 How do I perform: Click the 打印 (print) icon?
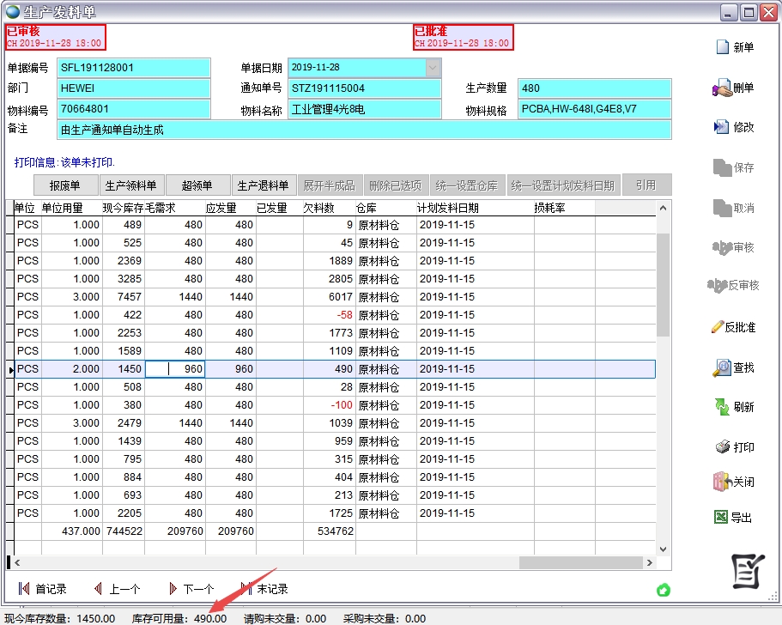723,447
